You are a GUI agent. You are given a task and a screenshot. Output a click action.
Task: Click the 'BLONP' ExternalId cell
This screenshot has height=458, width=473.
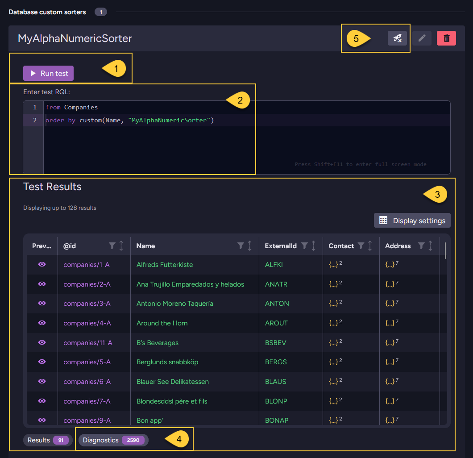276,401
